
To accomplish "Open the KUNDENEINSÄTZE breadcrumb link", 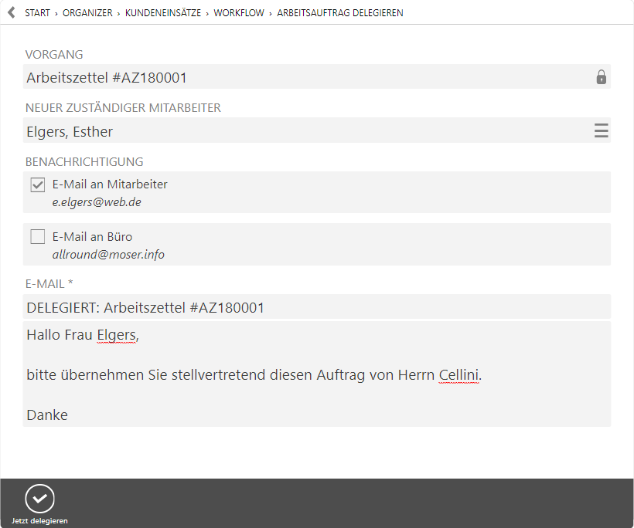I will pyautogui.click(x=163, y=13).
